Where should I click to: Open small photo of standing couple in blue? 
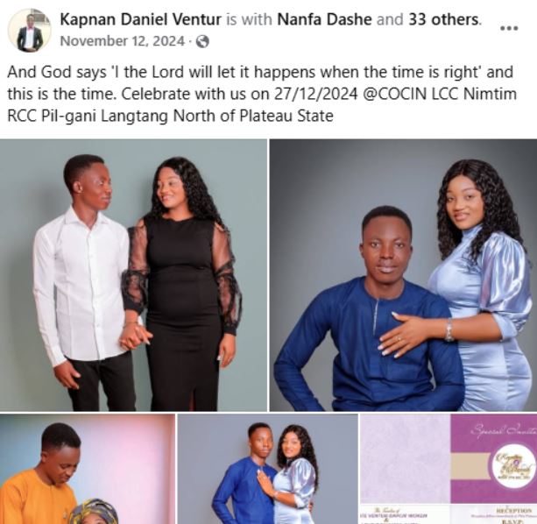268,469
